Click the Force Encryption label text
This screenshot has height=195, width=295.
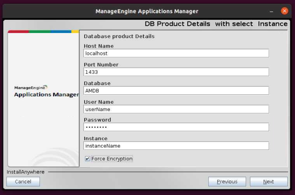[112, 159]
